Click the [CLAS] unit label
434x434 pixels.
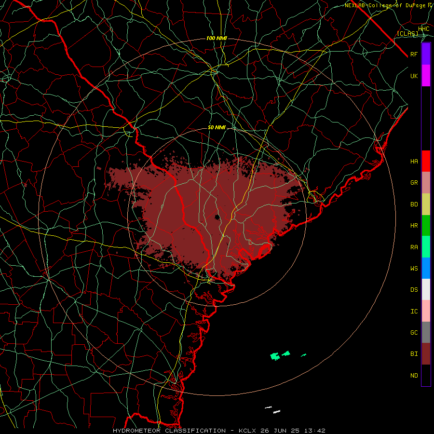(x=407, y=34)
